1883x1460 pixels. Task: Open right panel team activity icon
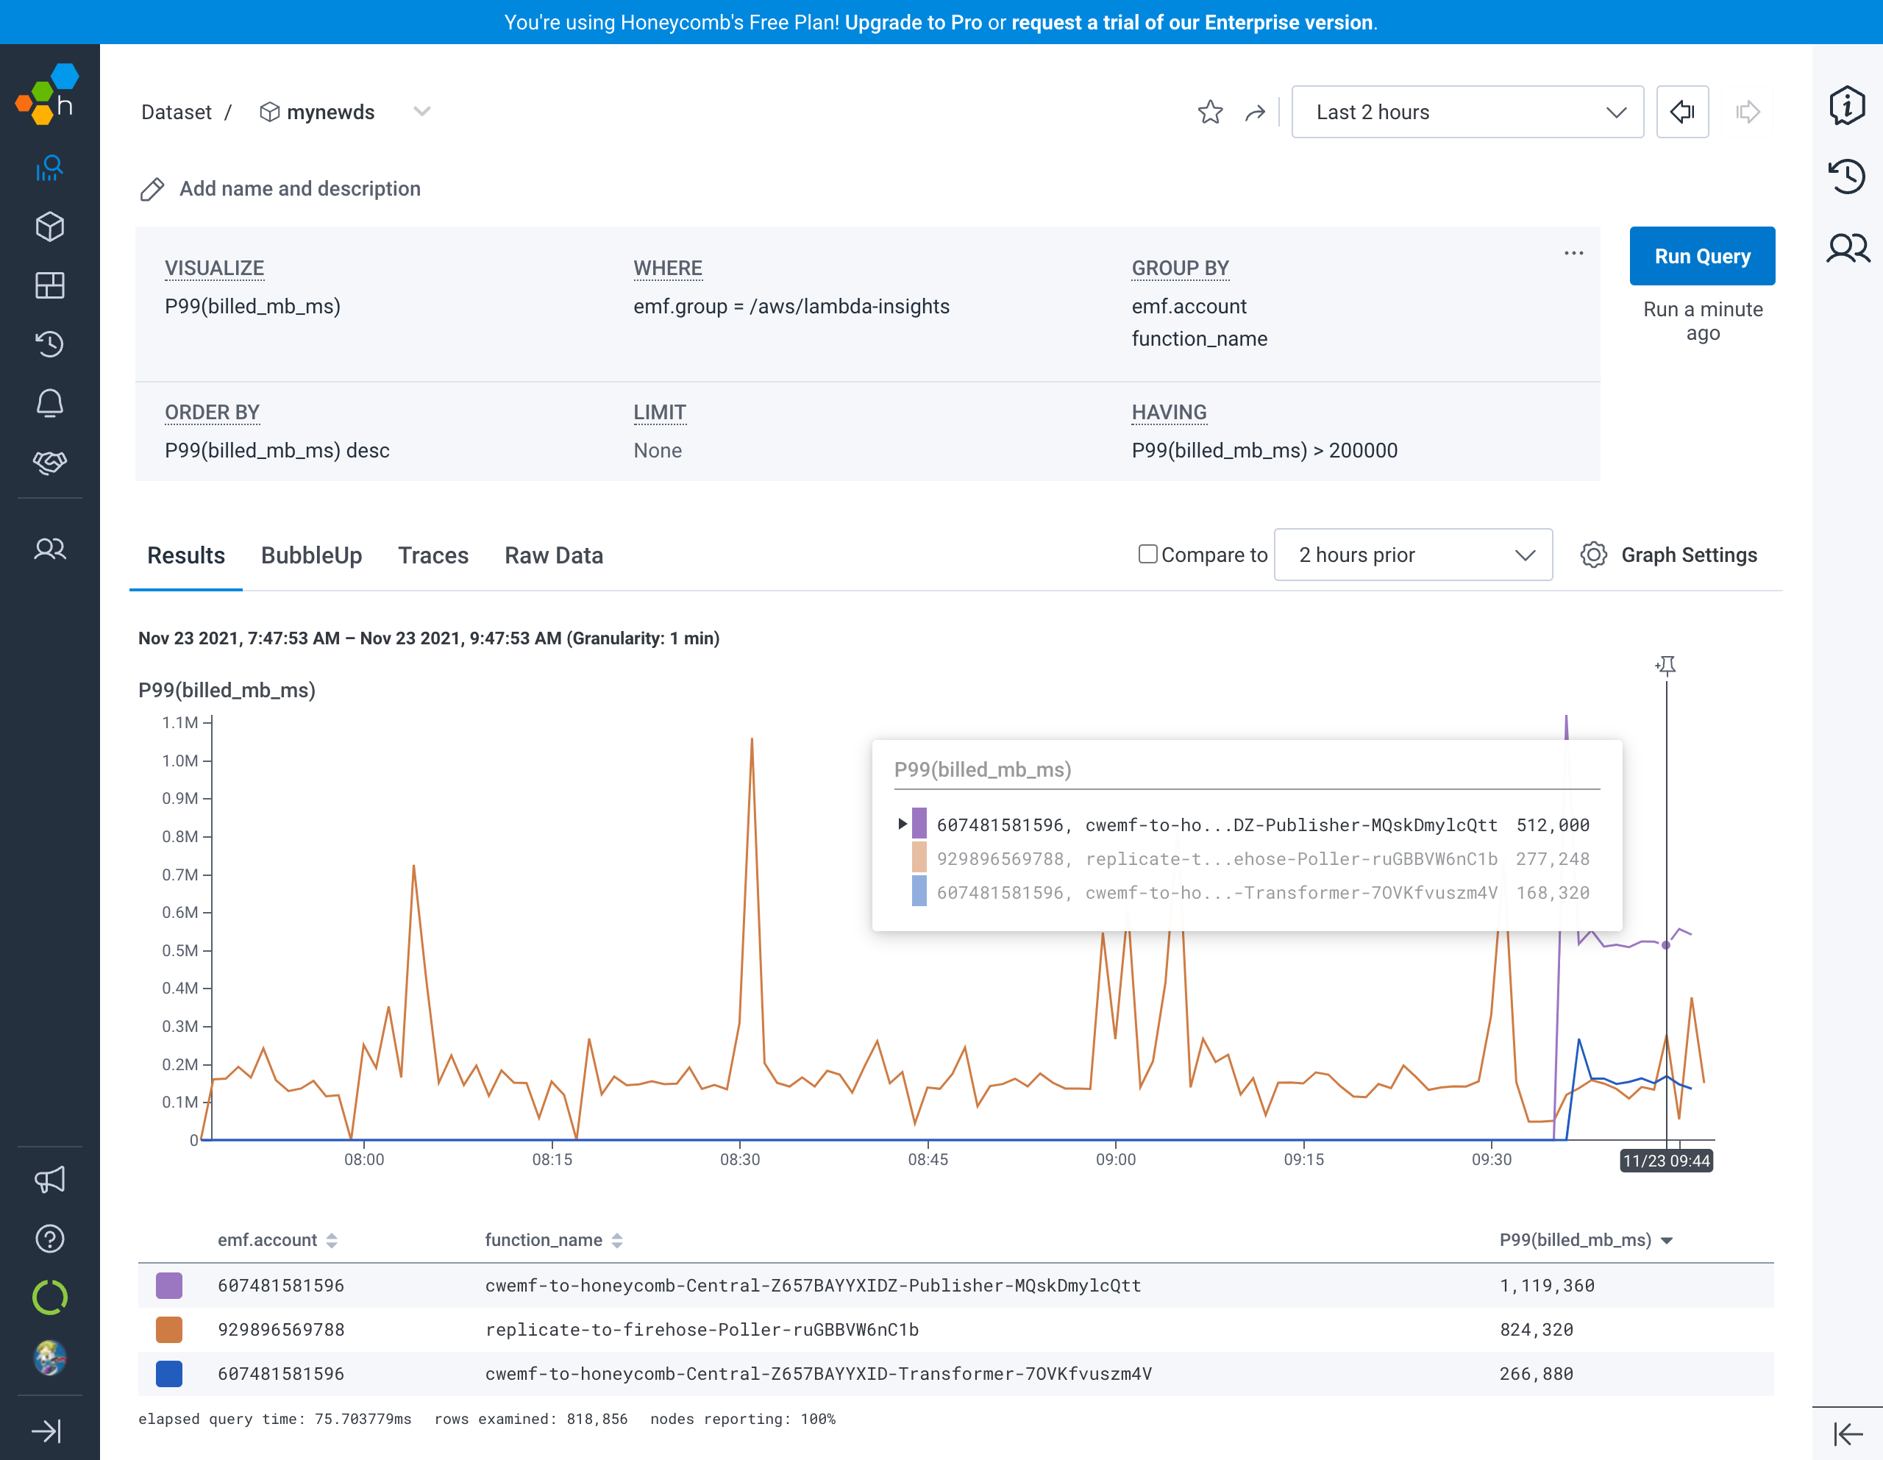click(x=1848, y=249)
